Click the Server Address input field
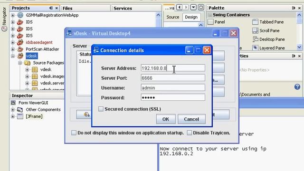The height and width of the screenshot is (171, 304). [173, 68]
